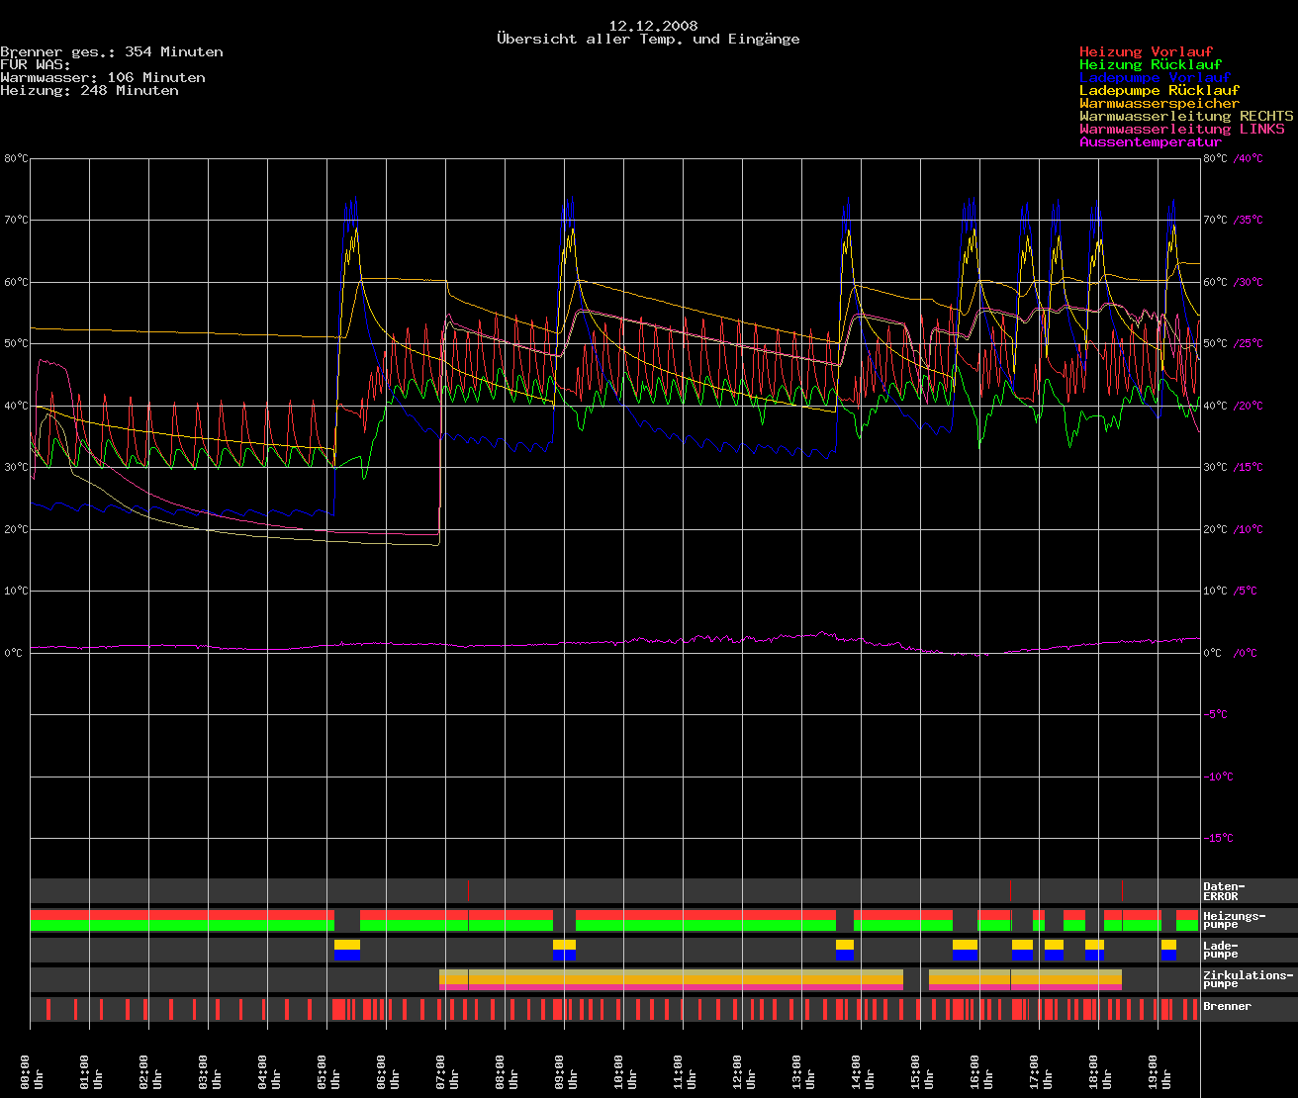Select the 14:00 Uhr time label
The width and height of the screenshot is (1298, 1098).
863,1071
